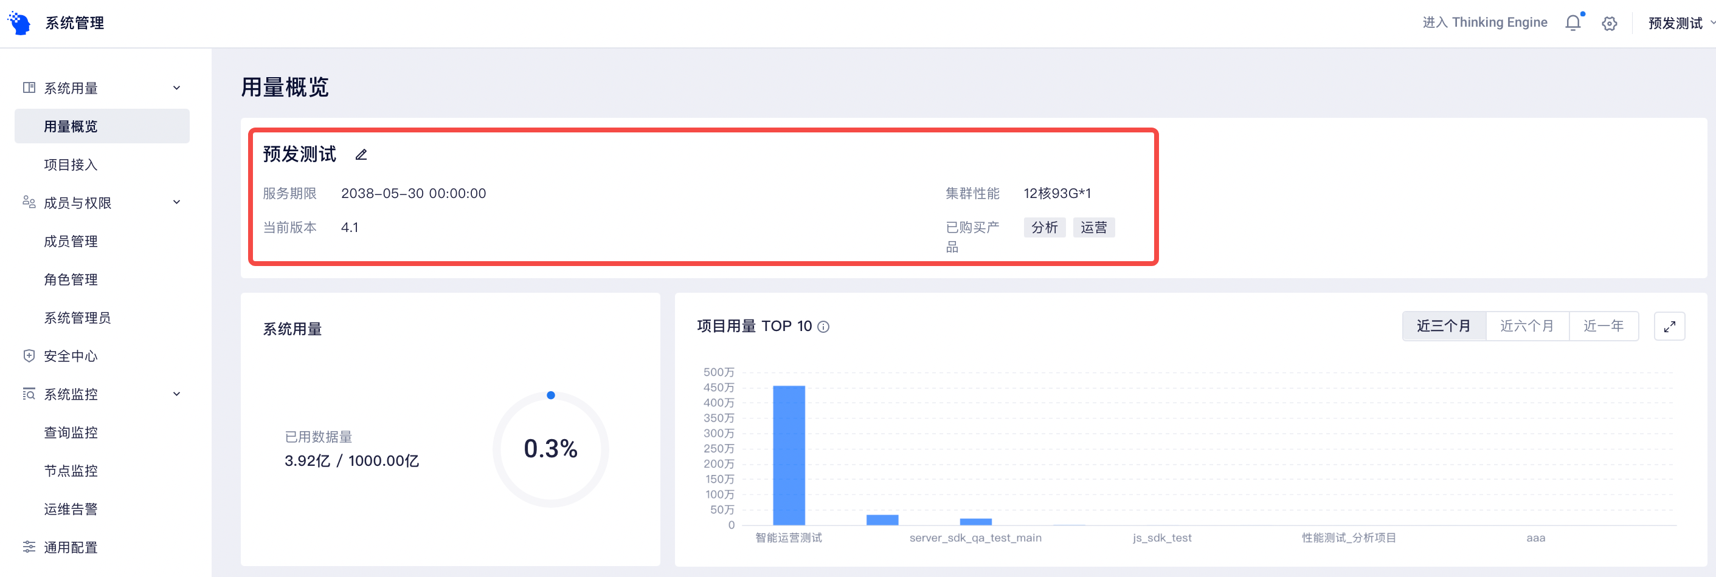Click the third-tallest bar in the chart

tap(975, 522)
